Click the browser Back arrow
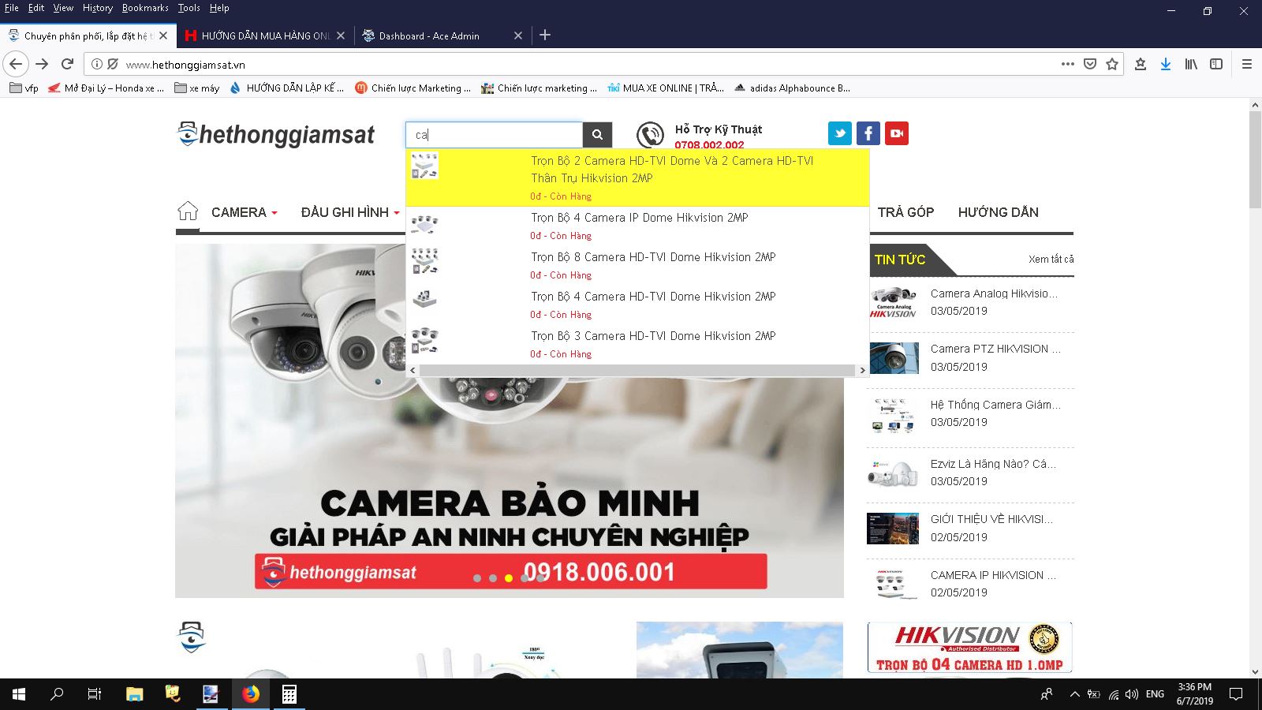The image size is (1262, 710). pyautogui.click(x=16, y=64)
